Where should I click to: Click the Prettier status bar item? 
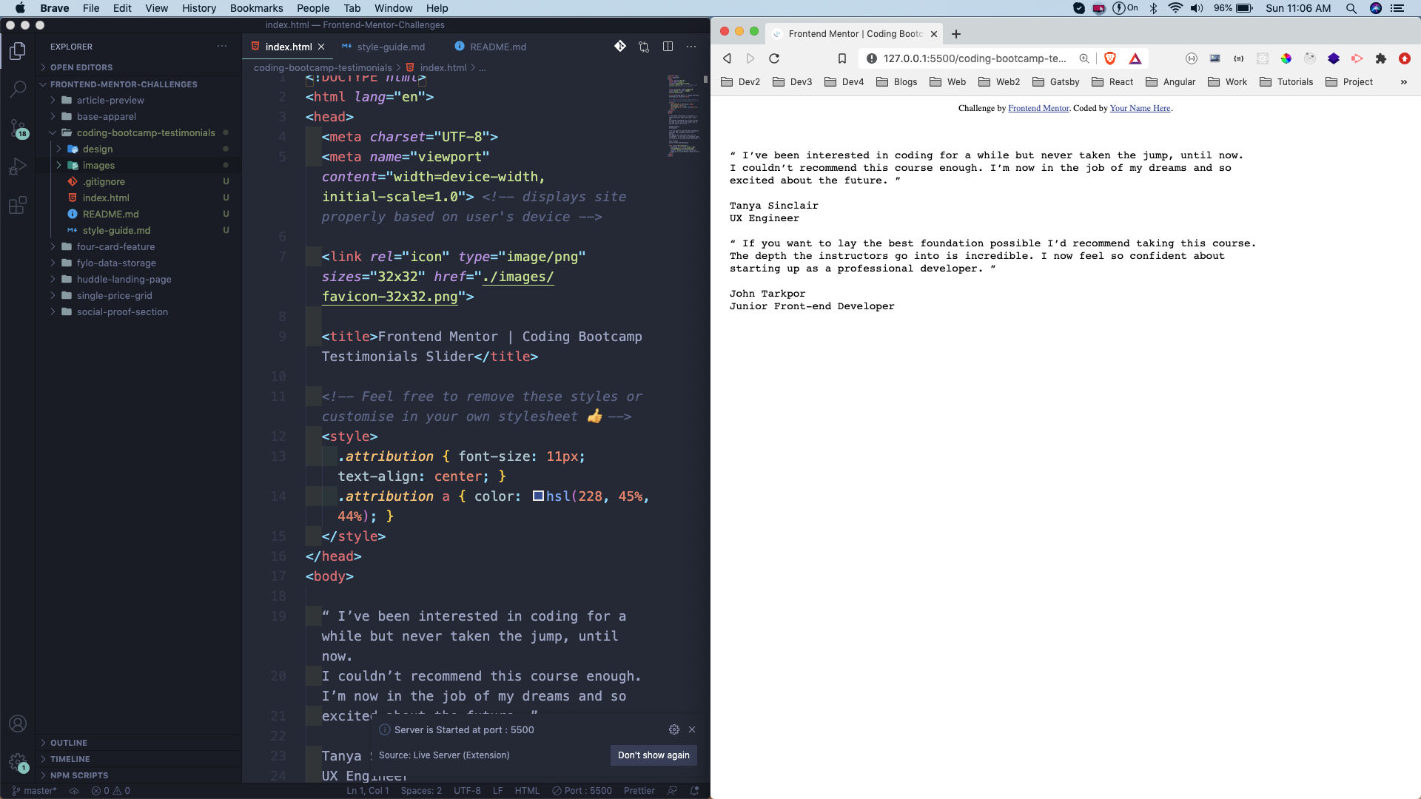tap(639, 791)
